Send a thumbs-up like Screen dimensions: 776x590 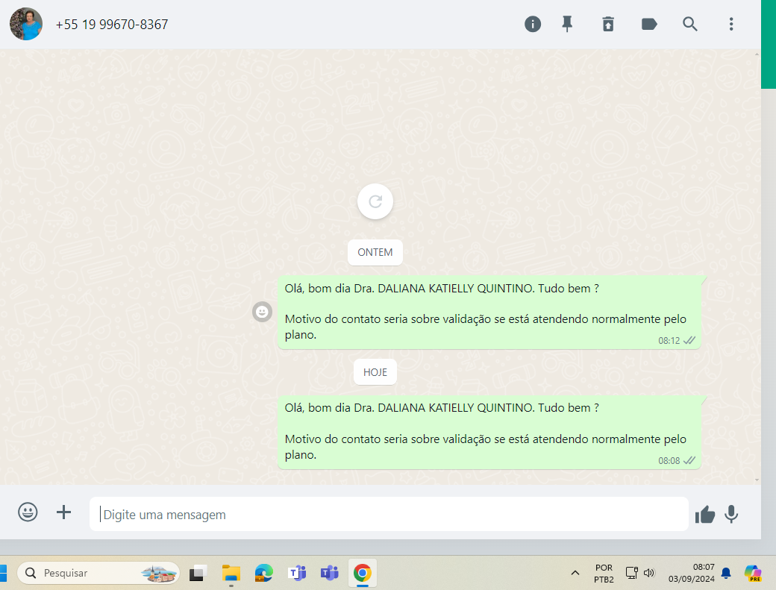[705, 514]
